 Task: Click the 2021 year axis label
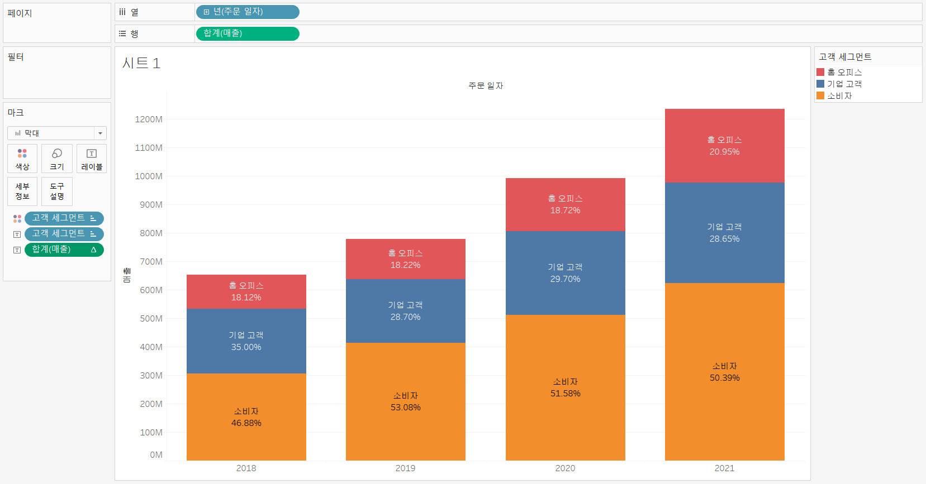(725, 468)
